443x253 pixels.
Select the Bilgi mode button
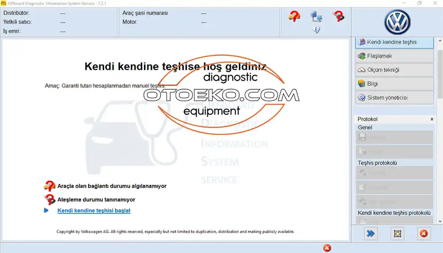click(x=394, y=84)
